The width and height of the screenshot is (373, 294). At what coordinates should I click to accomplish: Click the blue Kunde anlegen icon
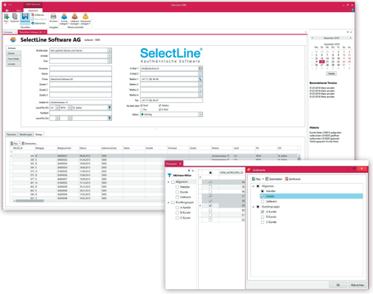pyautogui.click(x=64, y=16)
